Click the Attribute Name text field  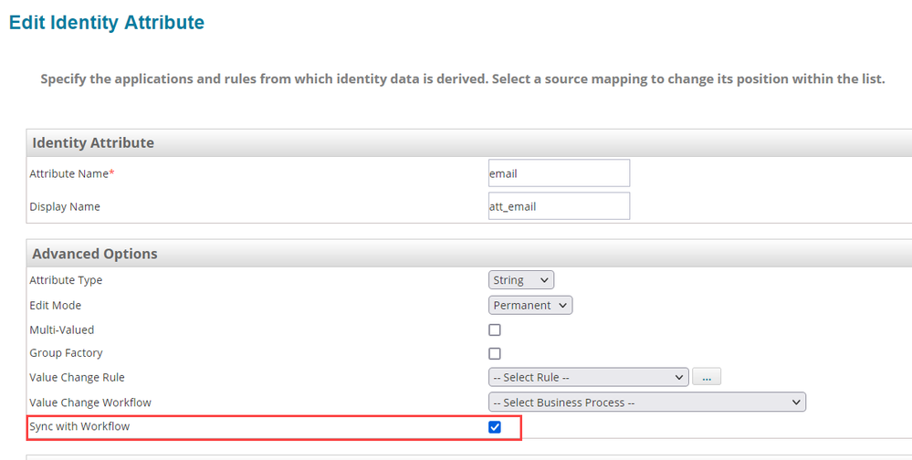coord(559,172)
